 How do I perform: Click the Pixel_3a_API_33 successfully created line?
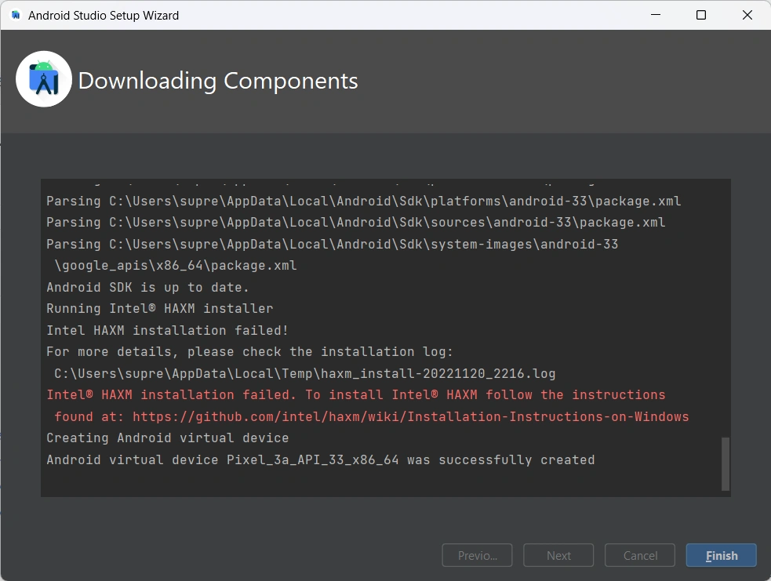coord(320,459)
